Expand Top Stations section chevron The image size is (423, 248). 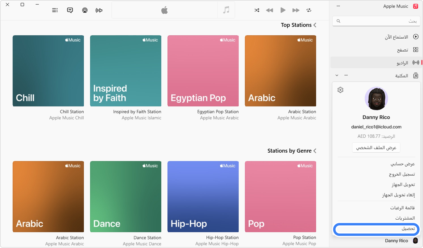[315, 25]
